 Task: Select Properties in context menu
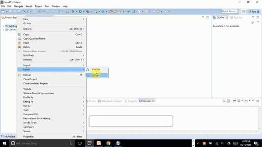[52, 137]
